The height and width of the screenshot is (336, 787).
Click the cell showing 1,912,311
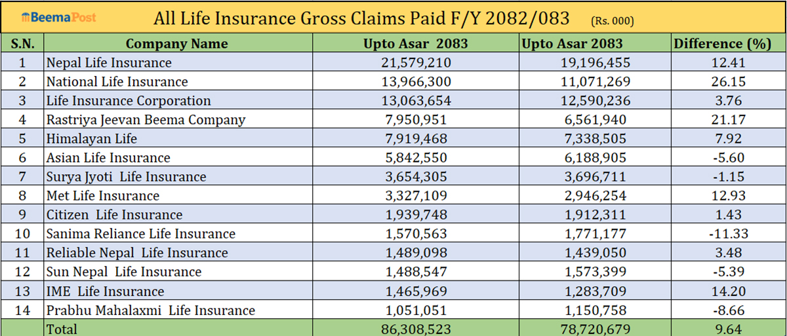tap(595, 215)
